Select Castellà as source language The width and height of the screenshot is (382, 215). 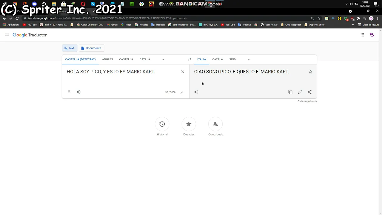pyautogui.click(x=126, y=59)
